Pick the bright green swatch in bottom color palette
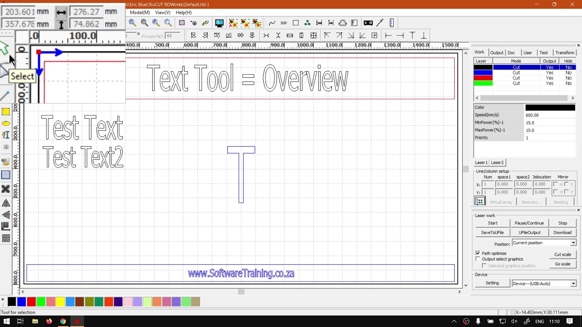 point(41,302)
